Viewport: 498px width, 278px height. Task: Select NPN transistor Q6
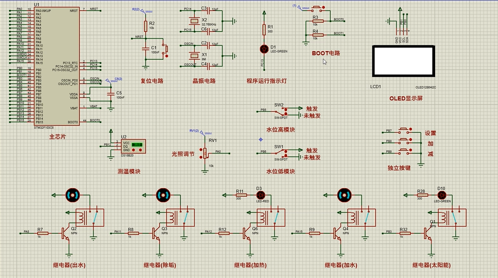point(247,234)
